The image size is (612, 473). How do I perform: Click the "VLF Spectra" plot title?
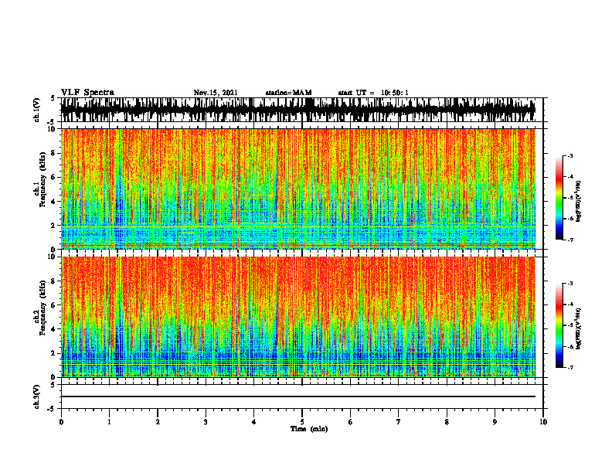87,93
